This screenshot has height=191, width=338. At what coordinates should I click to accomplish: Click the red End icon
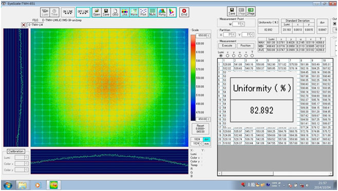point(184,12)
